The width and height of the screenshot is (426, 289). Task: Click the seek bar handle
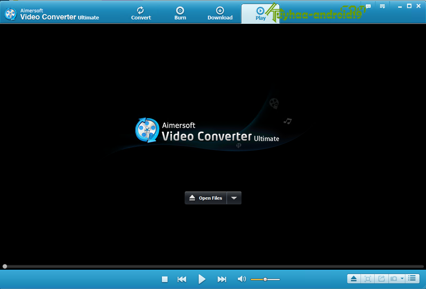(x=4, y=265)
